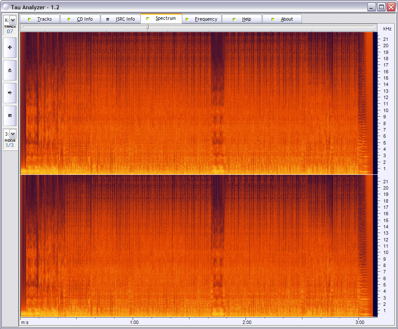Click the Tau Analyzer title bar icon

click(5, 7)
